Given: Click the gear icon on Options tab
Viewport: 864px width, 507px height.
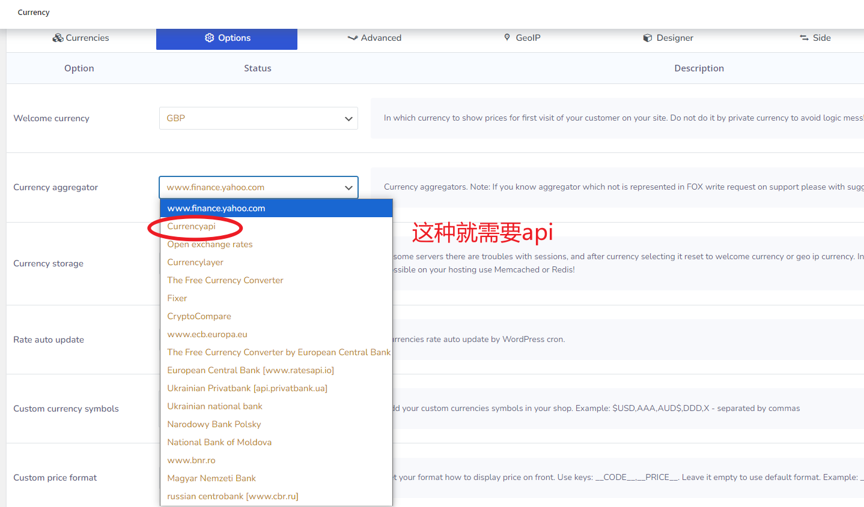Looking at the screenshot, I should click(209, 37).
